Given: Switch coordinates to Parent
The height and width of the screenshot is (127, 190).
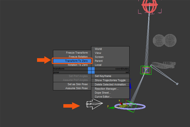Looking at the screenshot, I should pos(98,61).
